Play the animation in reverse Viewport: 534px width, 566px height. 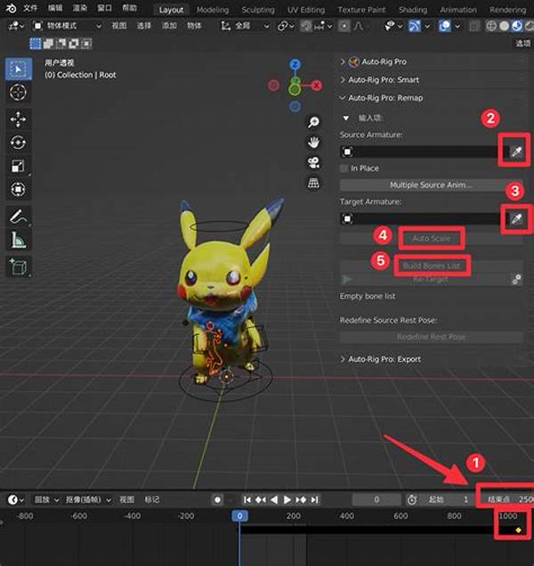pos(274,499)
